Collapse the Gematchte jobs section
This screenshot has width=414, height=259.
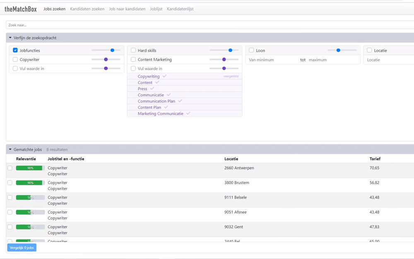click(x=10, y=149)
